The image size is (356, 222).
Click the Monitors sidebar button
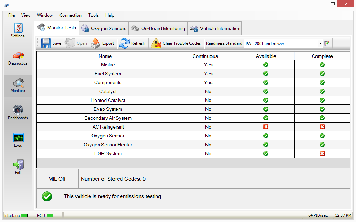pyautogui.click(x=18, y=86)
